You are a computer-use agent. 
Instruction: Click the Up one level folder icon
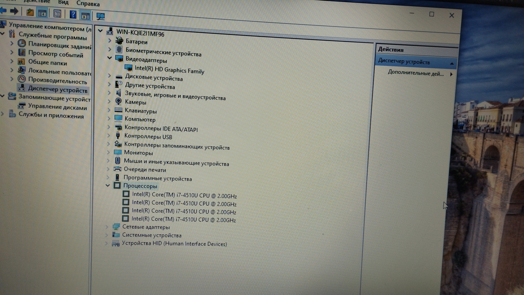pyautogui.click(x=30, y=12)
